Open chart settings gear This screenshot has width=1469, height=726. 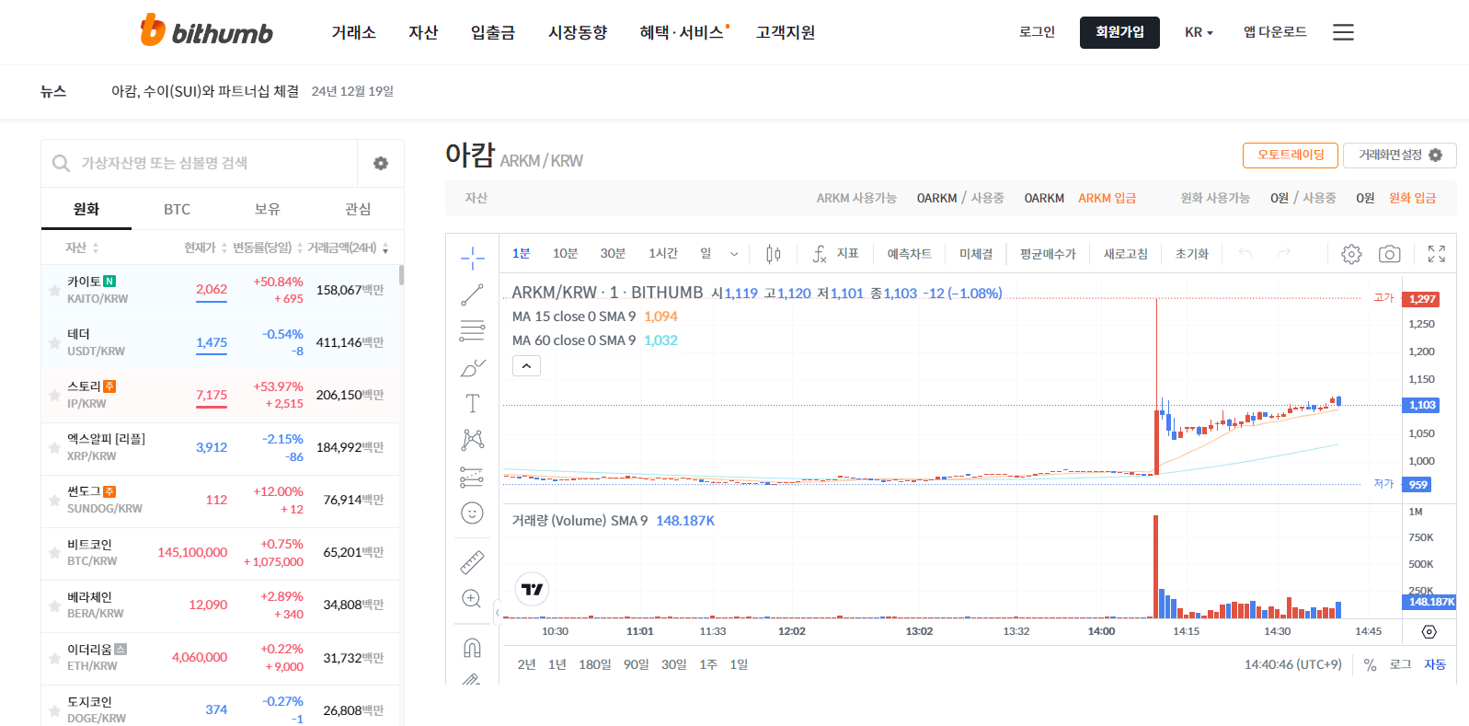pos(1351,254)
